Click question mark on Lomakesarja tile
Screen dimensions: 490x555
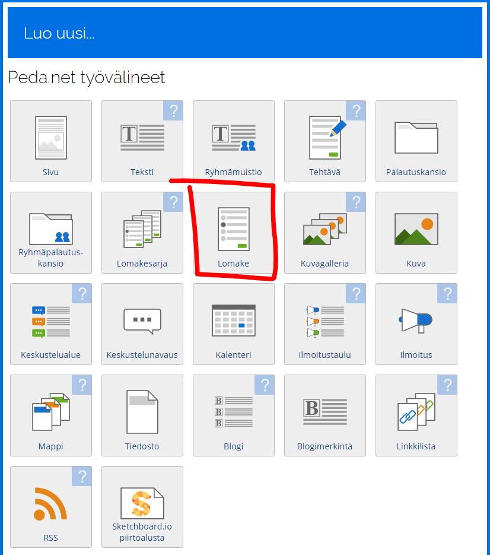[173, 202]
